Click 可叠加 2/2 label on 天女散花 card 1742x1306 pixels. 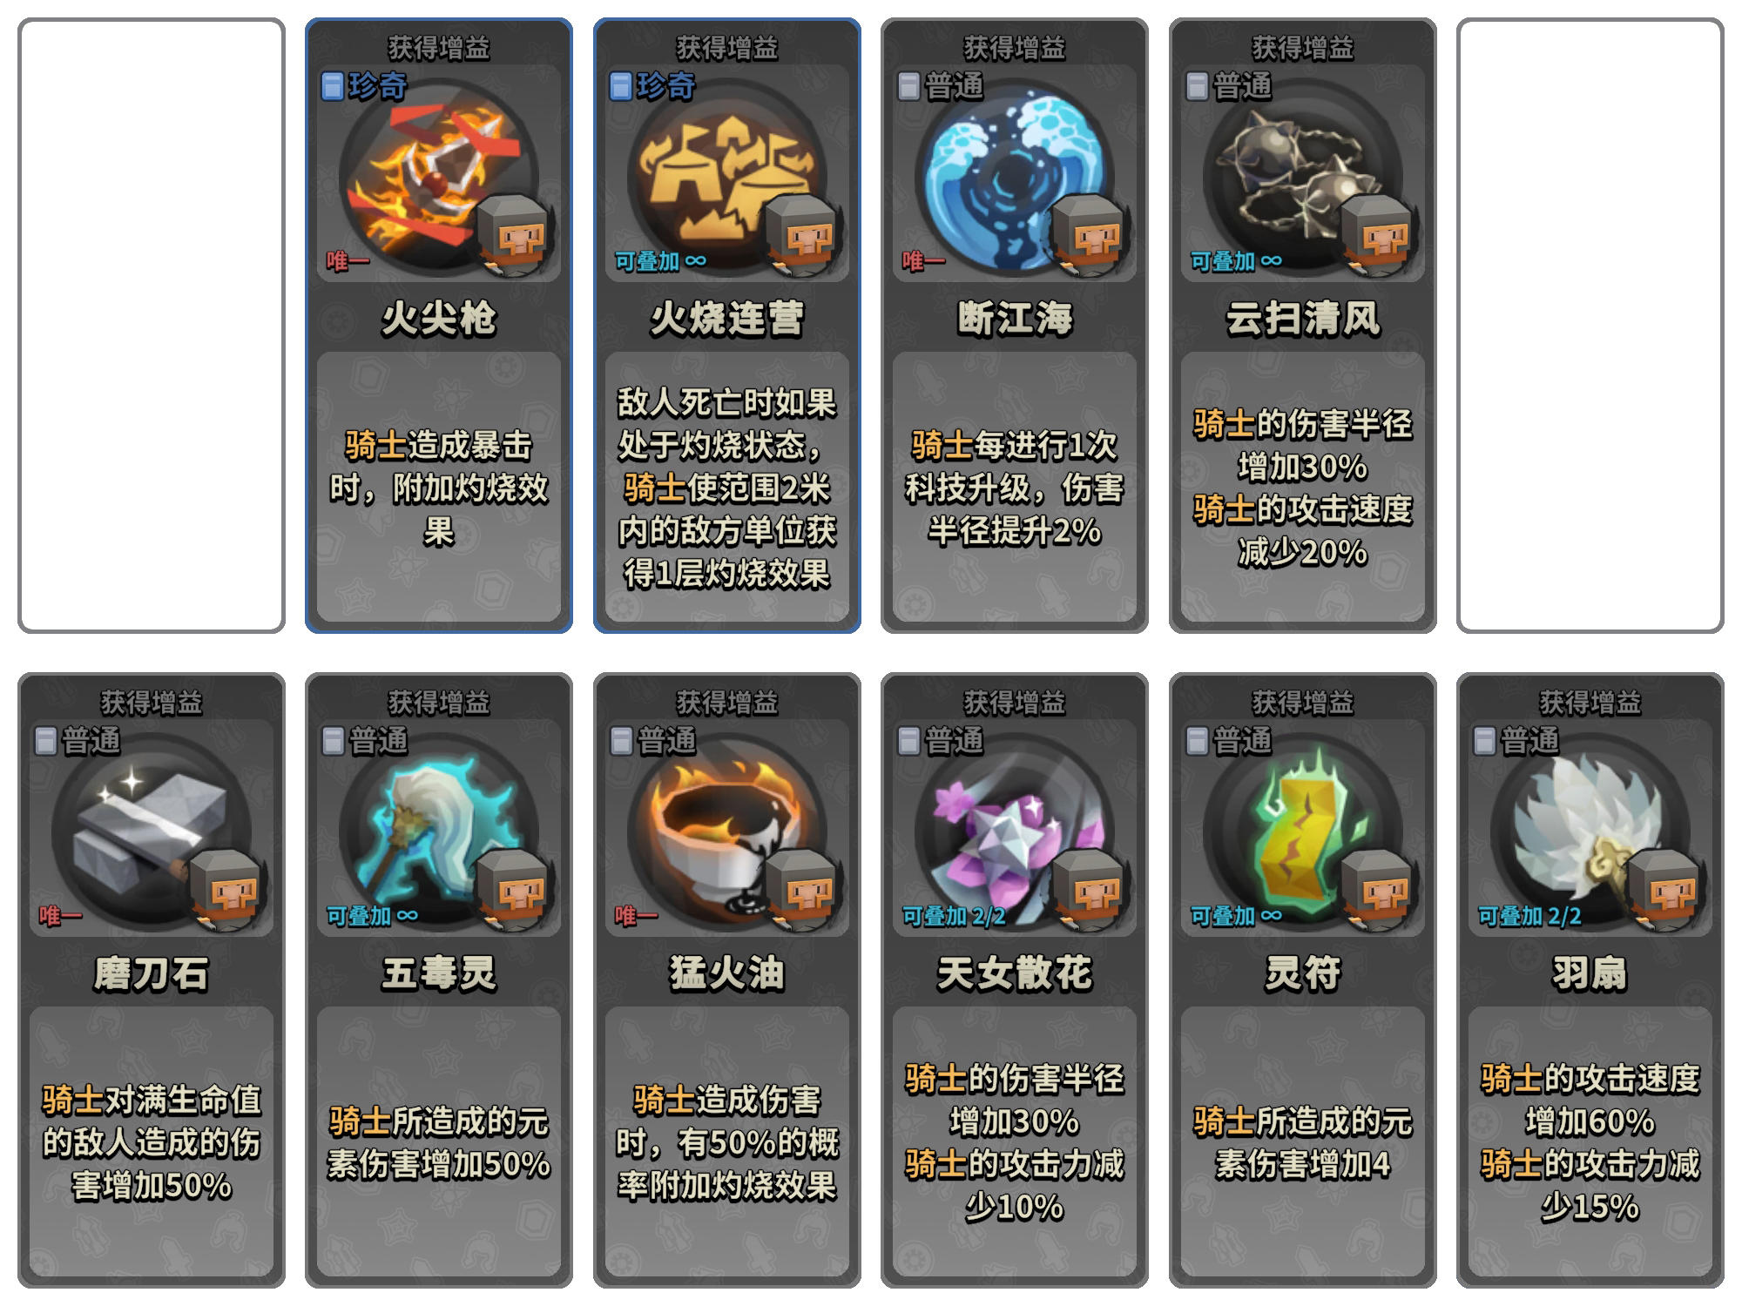(x=954, y=916)
